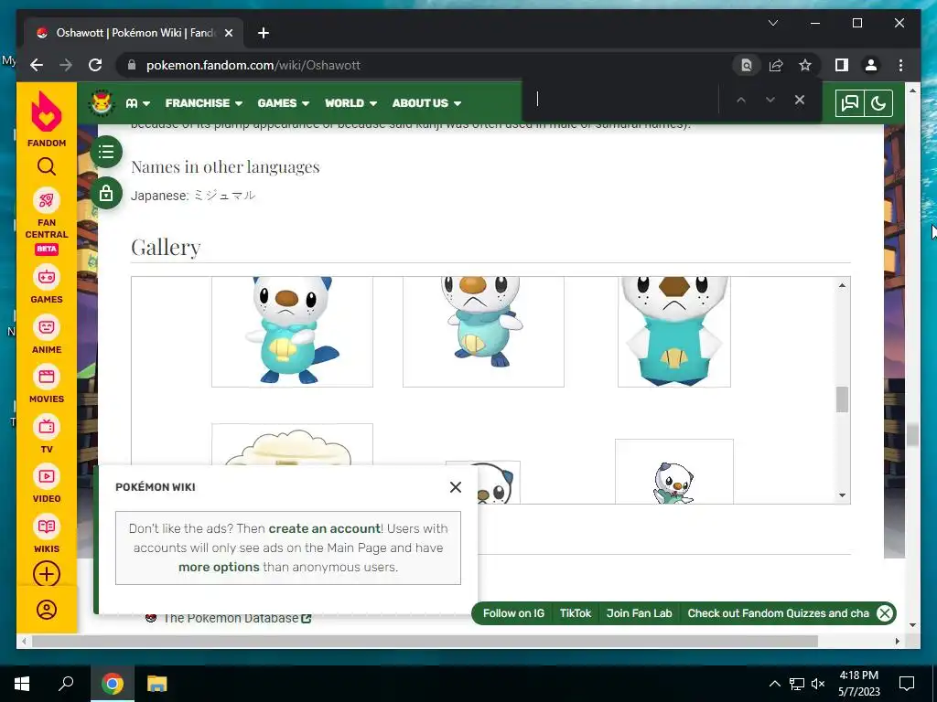937x702 pixels.
Task: Select the Oshawott Pokémon Wiki tab
Action: pyautogui.click(x=135, y=33)
